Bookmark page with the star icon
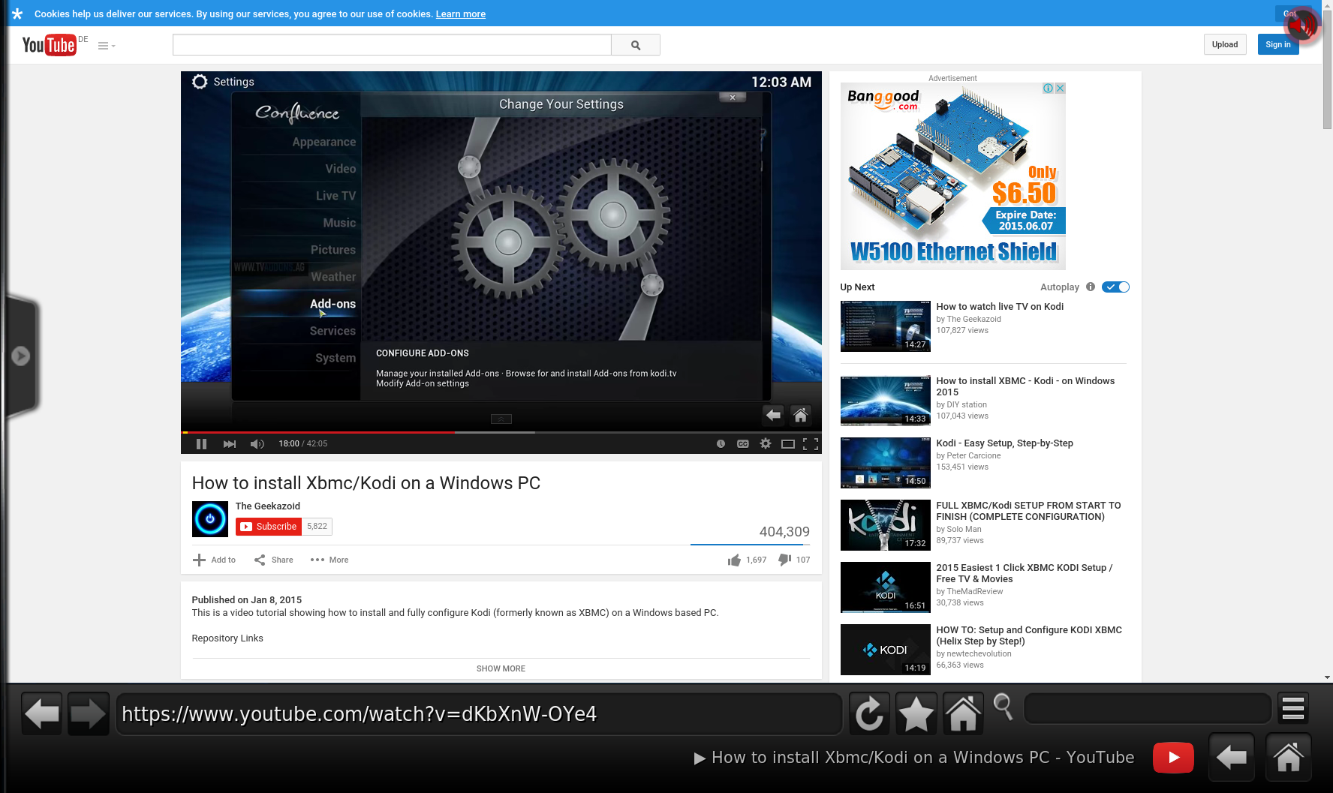The width and height of the screenshot is (1333, 793). 916,713
